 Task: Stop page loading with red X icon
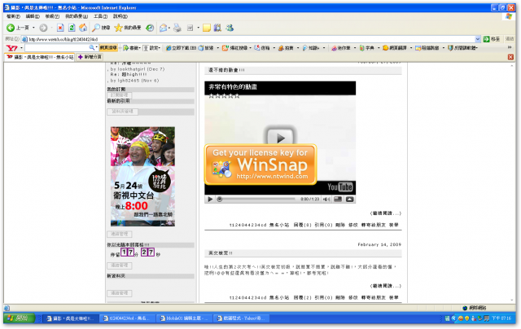coord(60,28)
